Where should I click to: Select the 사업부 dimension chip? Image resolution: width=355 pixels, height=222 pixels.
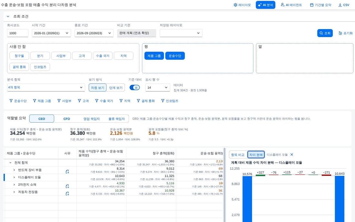(61, 56)
